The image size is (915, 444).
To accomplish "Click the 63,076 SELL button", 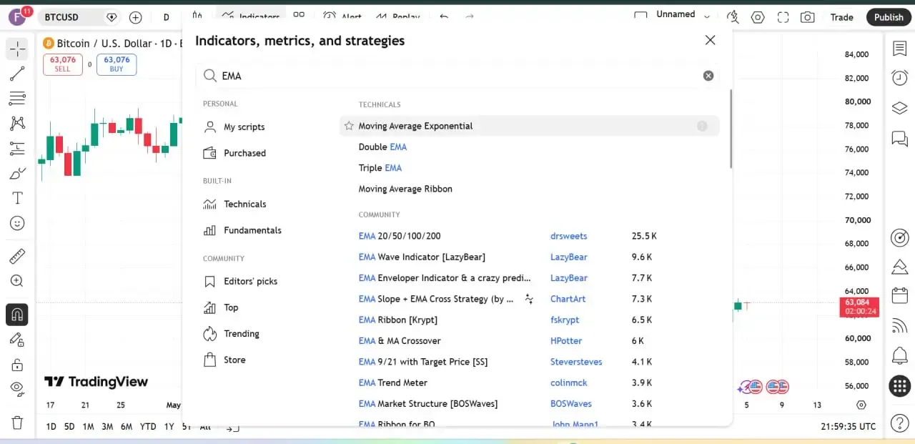I will pos(63,64).
